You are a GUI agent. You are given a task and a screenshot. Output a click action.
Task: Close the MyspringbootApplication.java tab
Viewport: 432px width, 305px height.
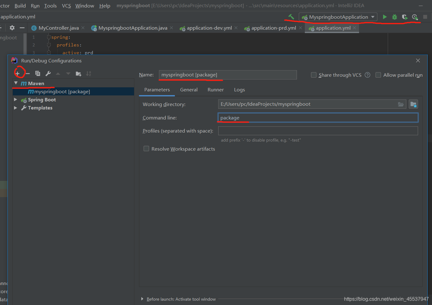[171, 28]
